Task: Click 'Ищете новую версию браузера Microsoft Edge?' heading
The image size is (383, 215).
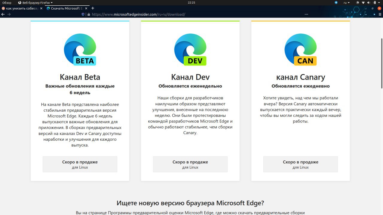Action: click(x=190, y=203)
